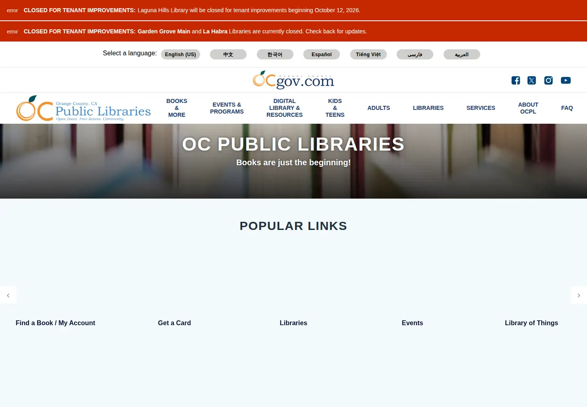Open the Libraries nav menu
Screen dimensions: 587x407
pyautogui.click(x=428, y=108)
